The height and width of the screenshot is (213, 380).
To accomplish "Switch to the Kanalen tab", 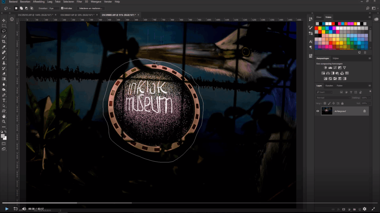I will click(329, 86).
